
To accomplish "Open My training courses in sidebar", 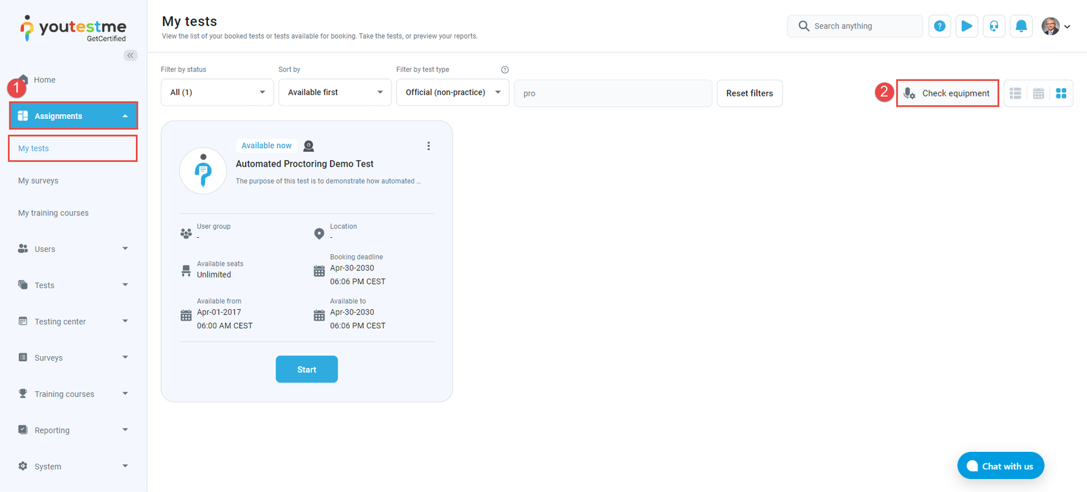I will (x=54, y=213).
